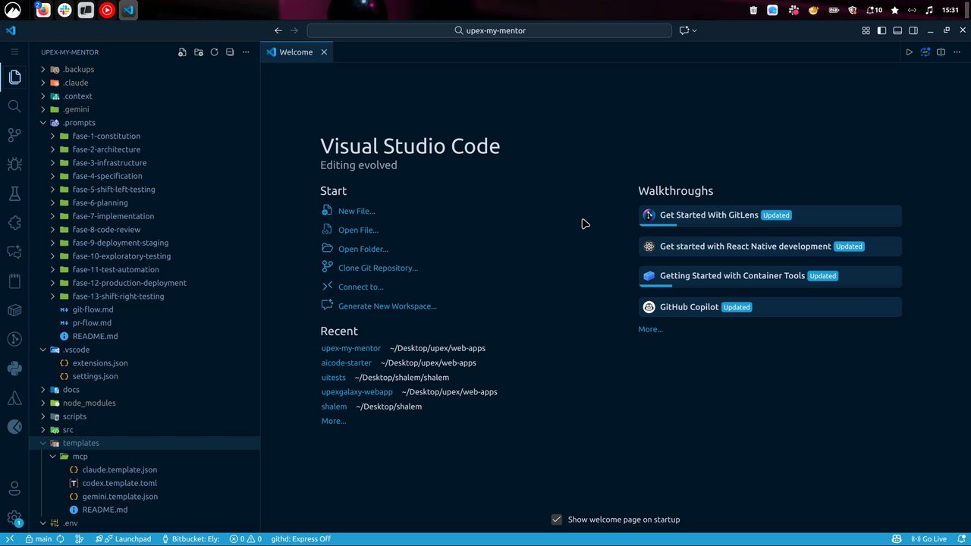Click the New Folder icon in Explorer header
The width and height of the screenshot is (971, 546).
[198, 52]
